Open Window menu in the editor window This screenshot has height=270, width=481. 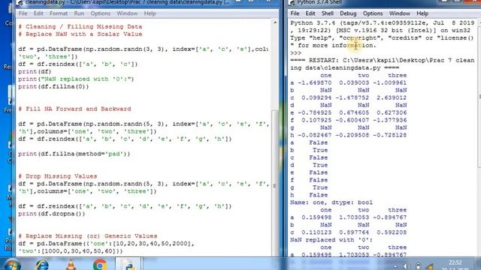[x=127, y=13]
